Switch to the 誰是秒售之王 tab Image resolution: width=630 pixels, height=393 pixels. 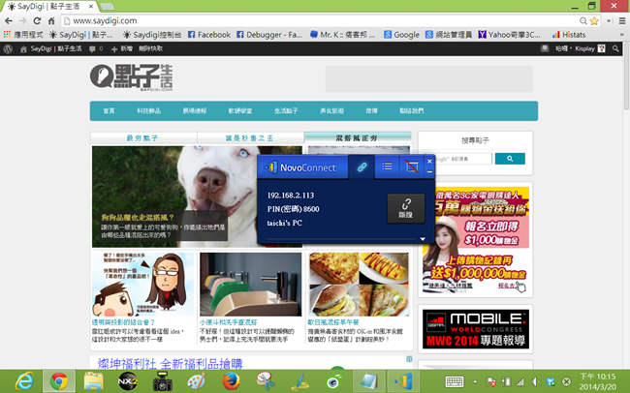click(250, 138)
